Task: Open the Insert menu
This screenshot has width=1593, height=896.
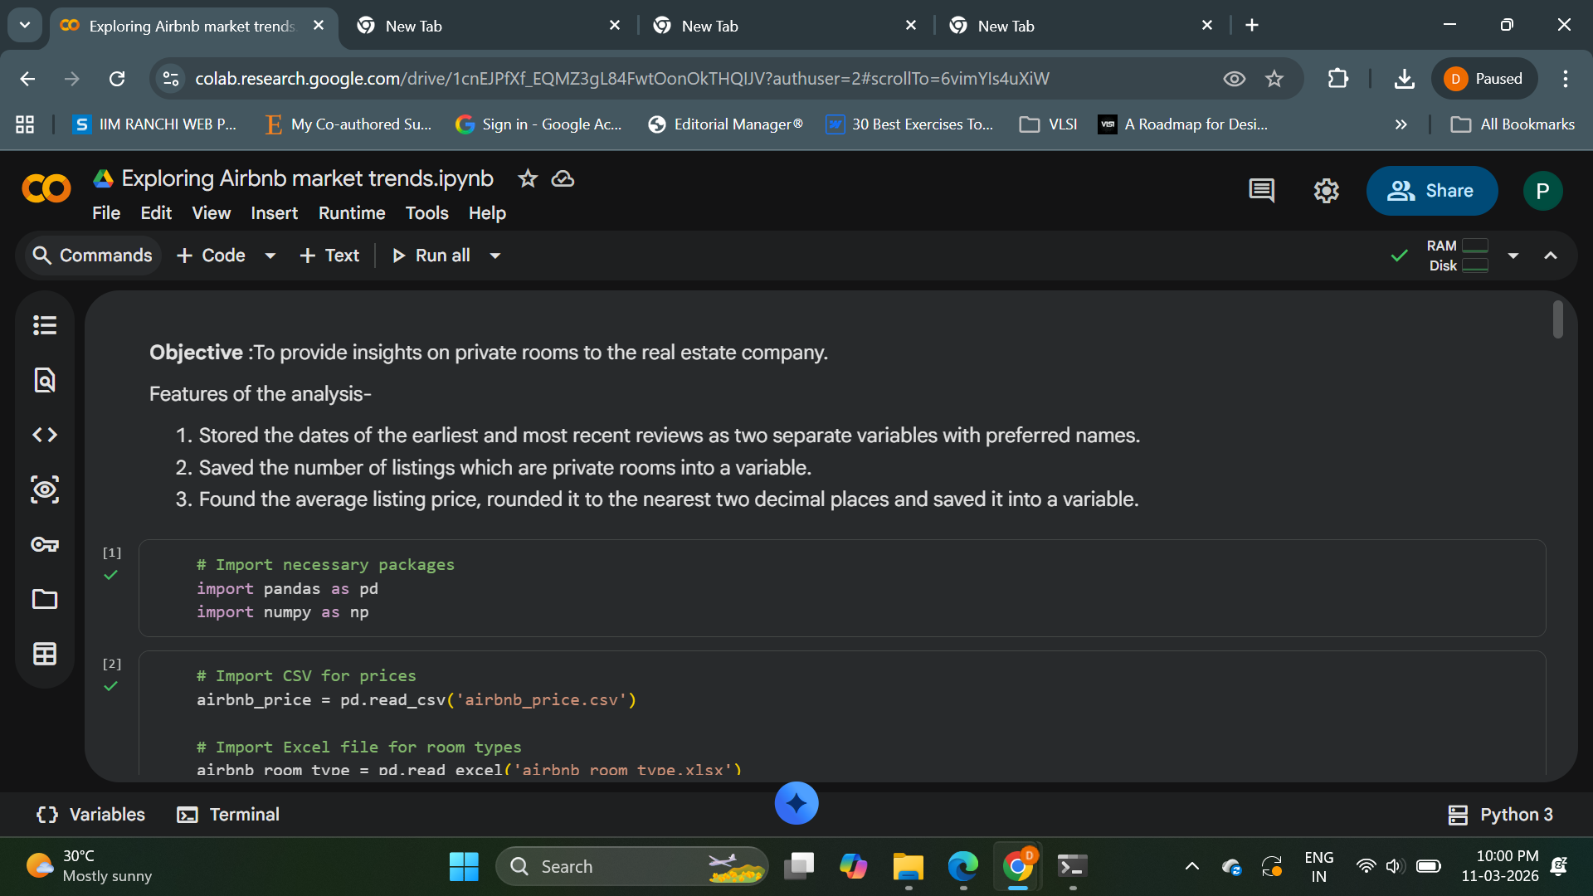Action: pyautogui.click(x=274, y=213)
